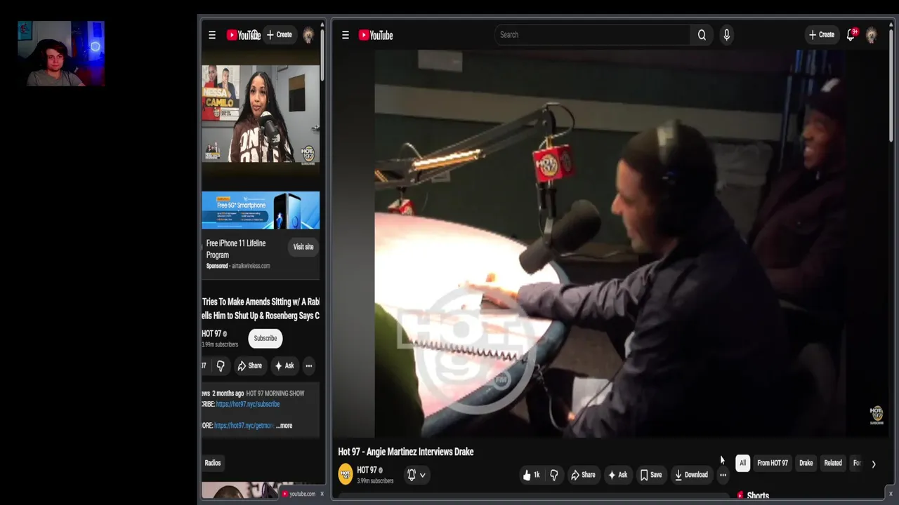Click the Create button in left narrow window

pos(279,34)
